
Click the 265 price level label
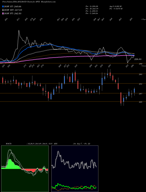point(140,74)
